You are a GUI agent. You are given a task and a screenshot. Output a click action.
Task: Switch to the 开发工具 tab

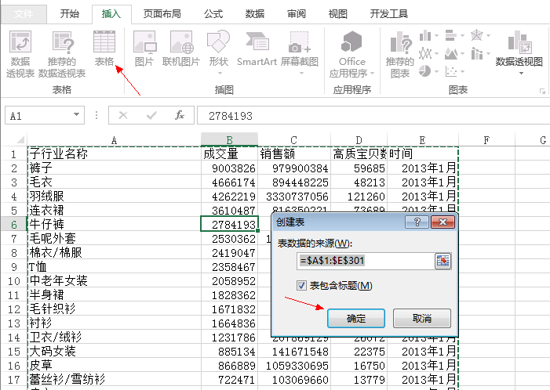pos(389,14)
